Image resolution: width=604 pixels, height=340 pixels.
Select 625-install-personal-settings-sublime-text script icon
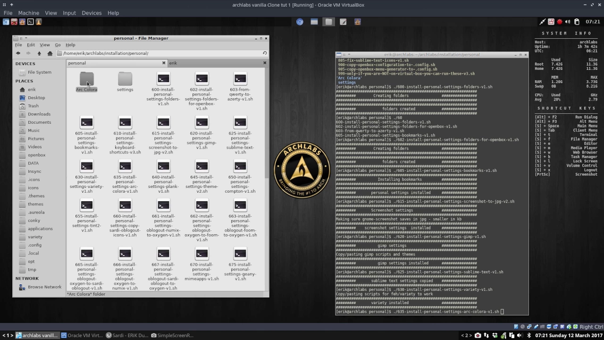pyautogui.click(x=240, y=123)
